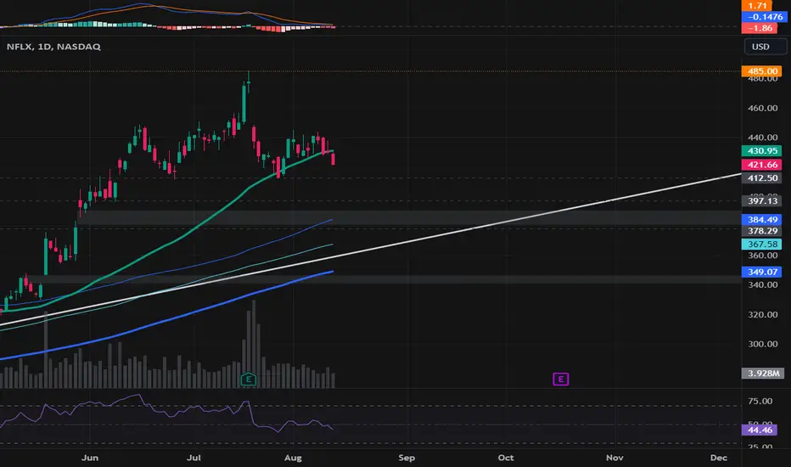This screenshot has height=467, width=791.
Task: Select the 421.66 red current price label
Action: (762, 165)
